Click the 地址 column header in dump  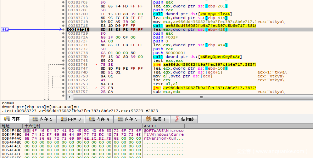[6, 126]
